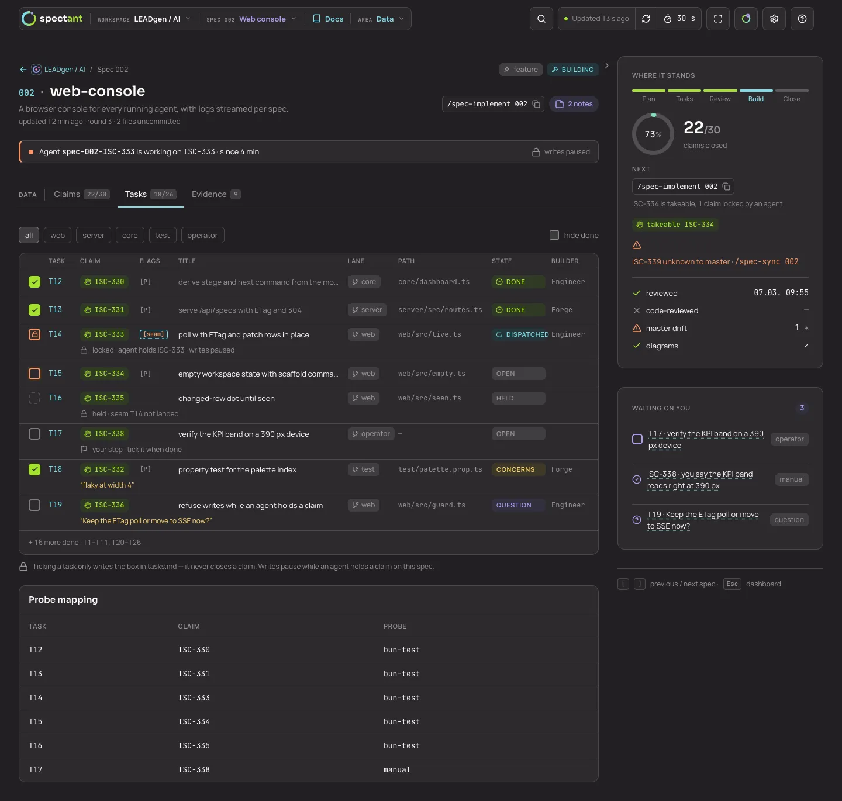This screenshot has height=801, width=842.
Task: Tick the T17 item in Waiting on you
Action: pyautogui.click(x=637, y=439)
